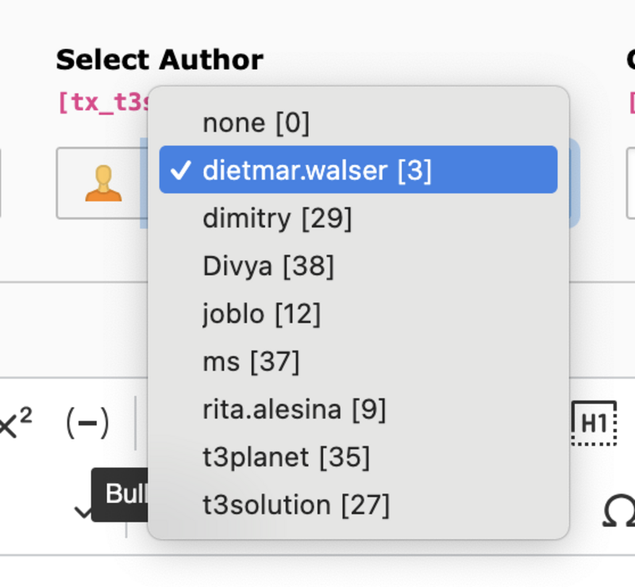Click the Select Author heading label
Image resolution: width=635 pixels, height=587 pixels.
coord(160,60)
